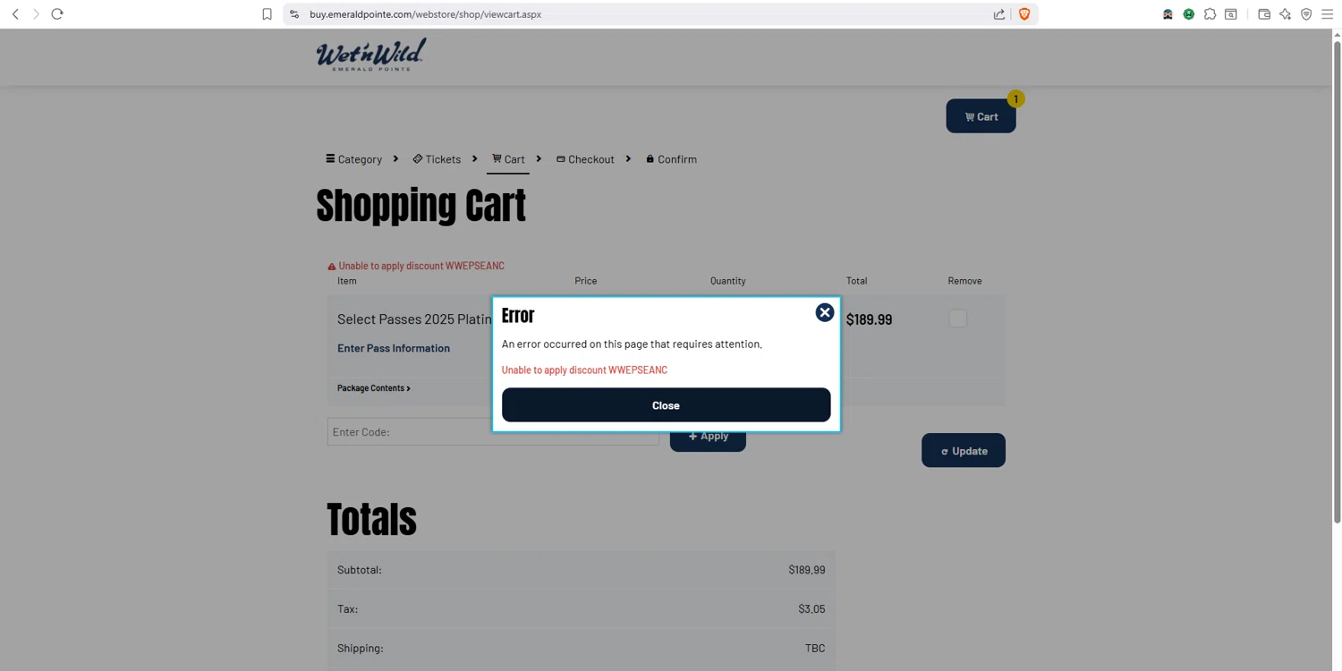Screen dimensions: 1342x671
Task: Go forward in browser history
Action: click(36, 14)
